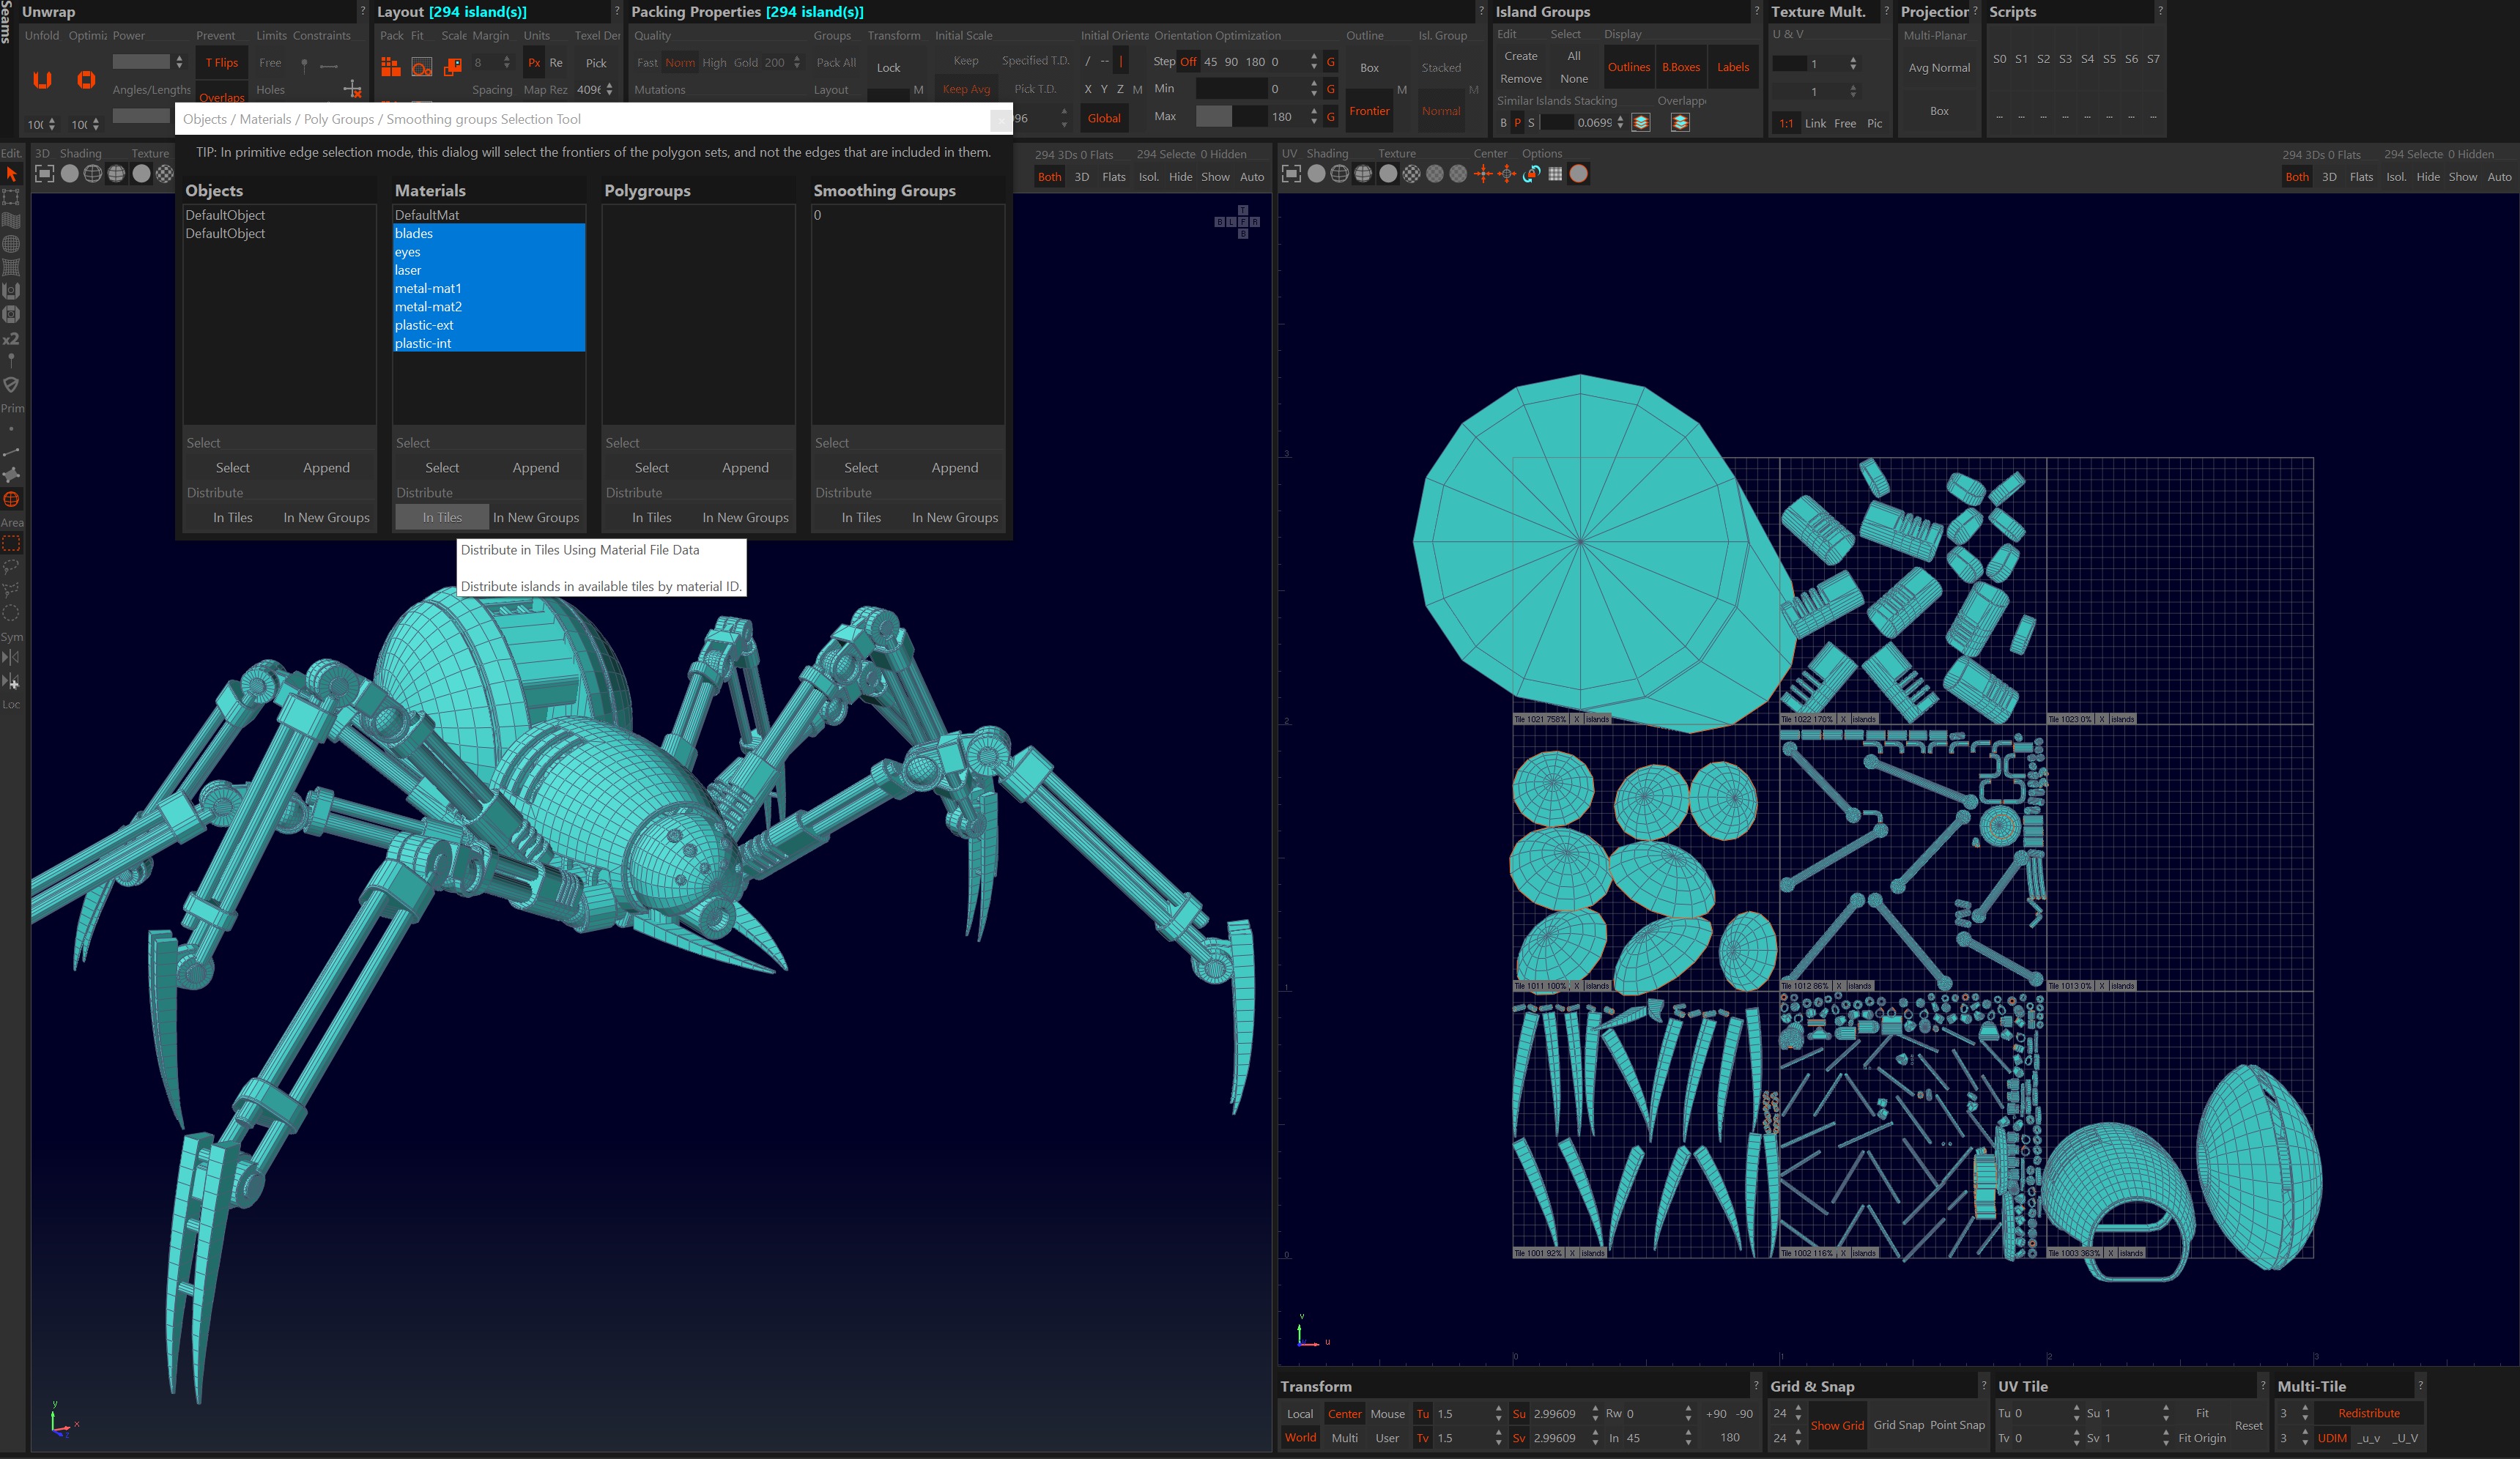The image size is (2520, 1459).
Task: Click the x2 tool icon in left sidebar
Action: click(x=12, y=339)
